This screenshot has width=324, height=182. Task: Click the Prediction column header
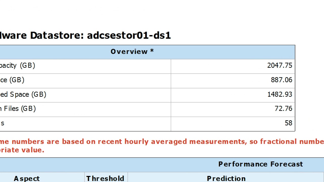click(x=226, y=178)
